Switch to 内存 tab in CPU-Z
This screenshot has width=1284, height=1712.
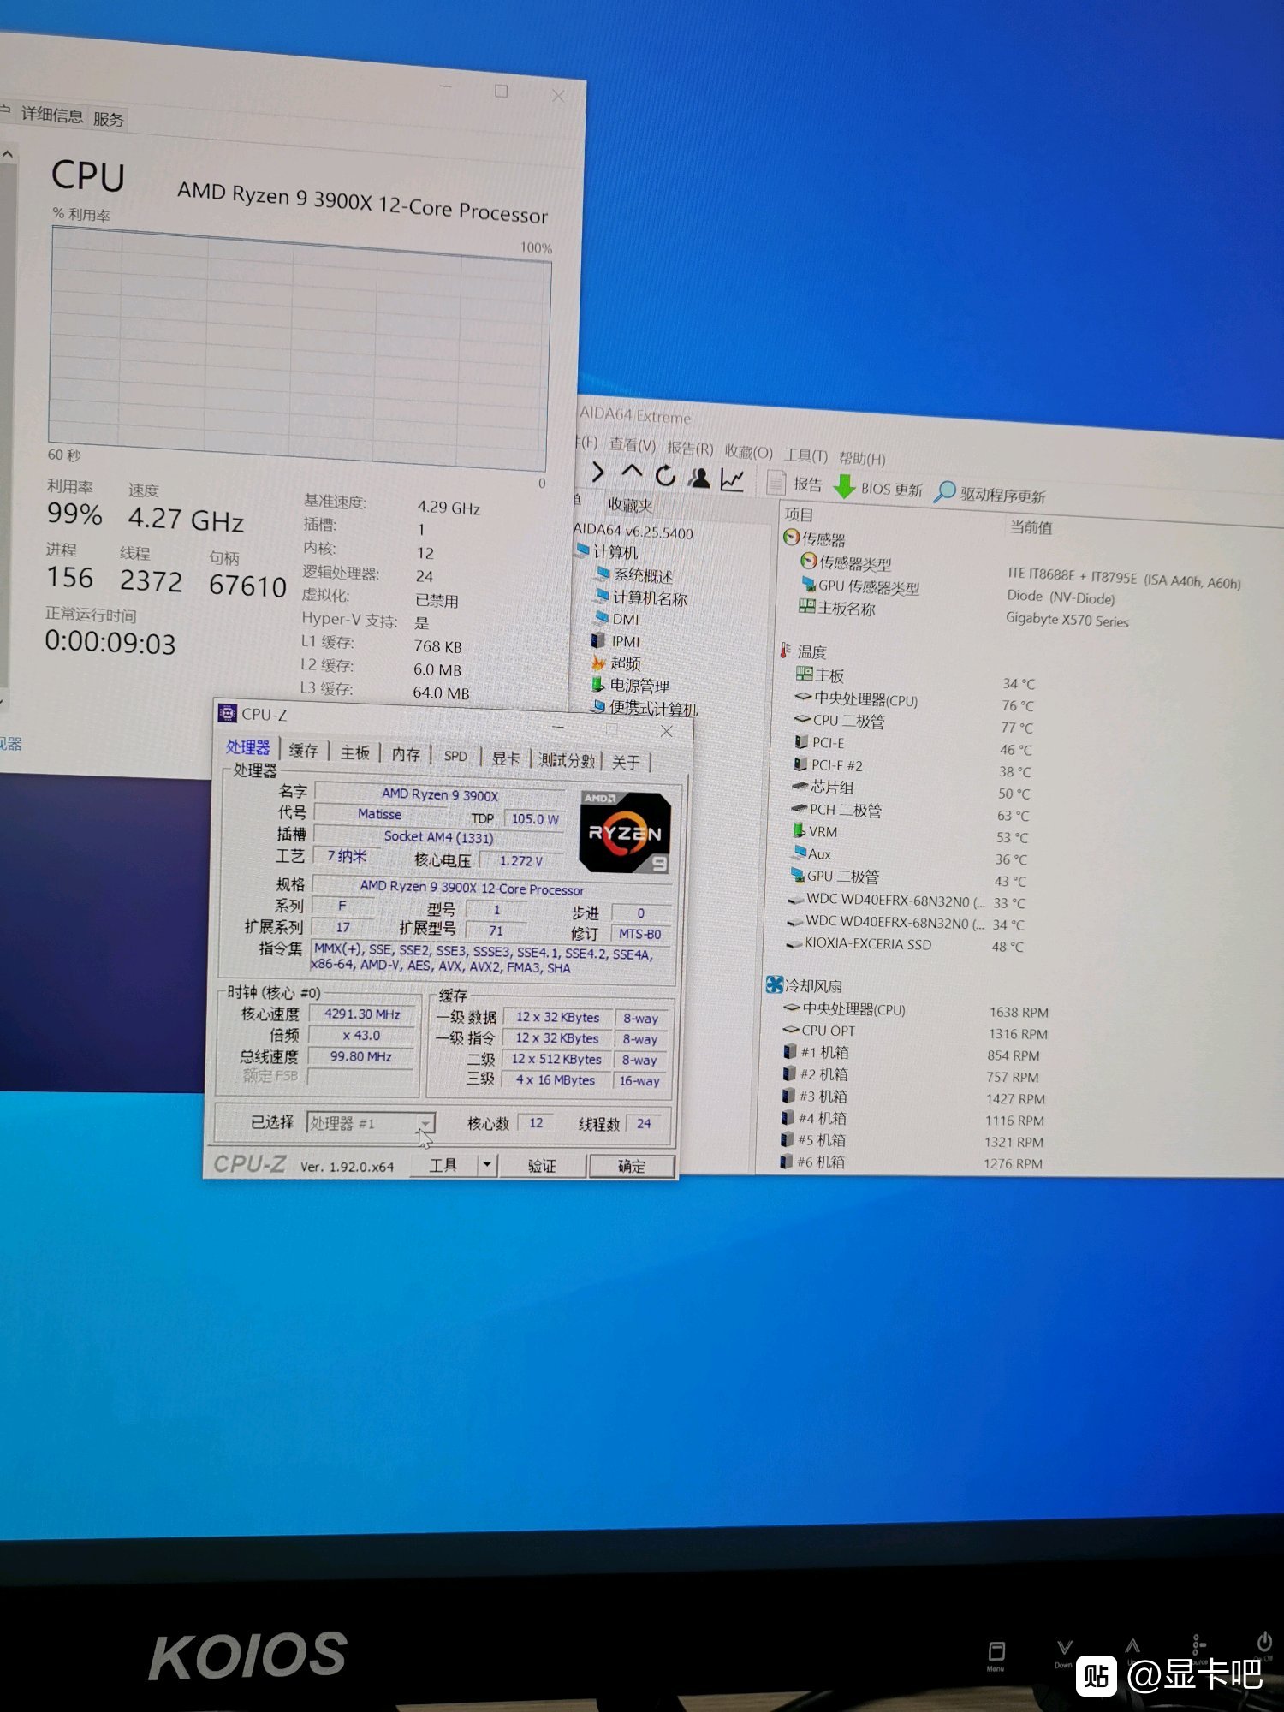click(406, 754)
